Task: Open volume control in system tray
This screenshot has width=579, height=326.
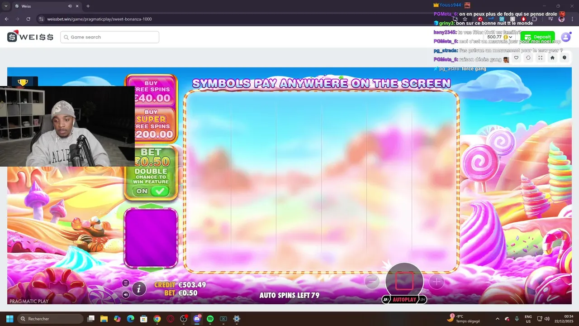Action: [x=547, y=319]
